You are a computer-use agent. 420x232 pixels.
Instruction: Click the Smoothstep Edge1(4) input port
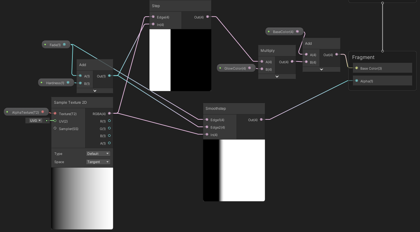pos(207,119)
